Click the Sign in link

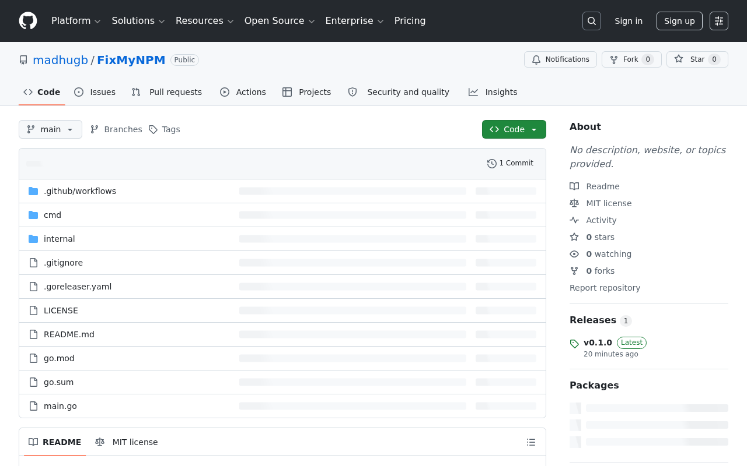click(629, 21)
